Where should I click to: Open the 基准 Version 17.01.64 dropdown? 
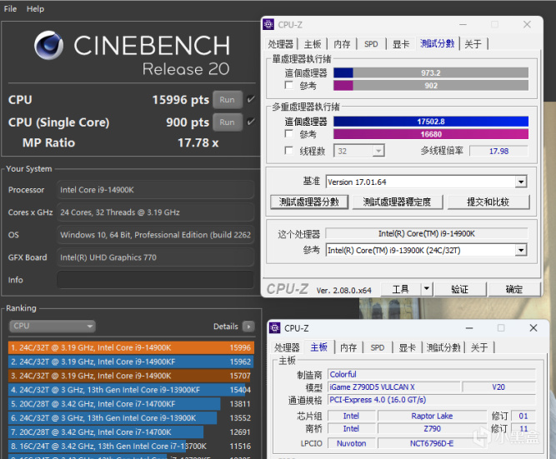[x=521, y=182]
